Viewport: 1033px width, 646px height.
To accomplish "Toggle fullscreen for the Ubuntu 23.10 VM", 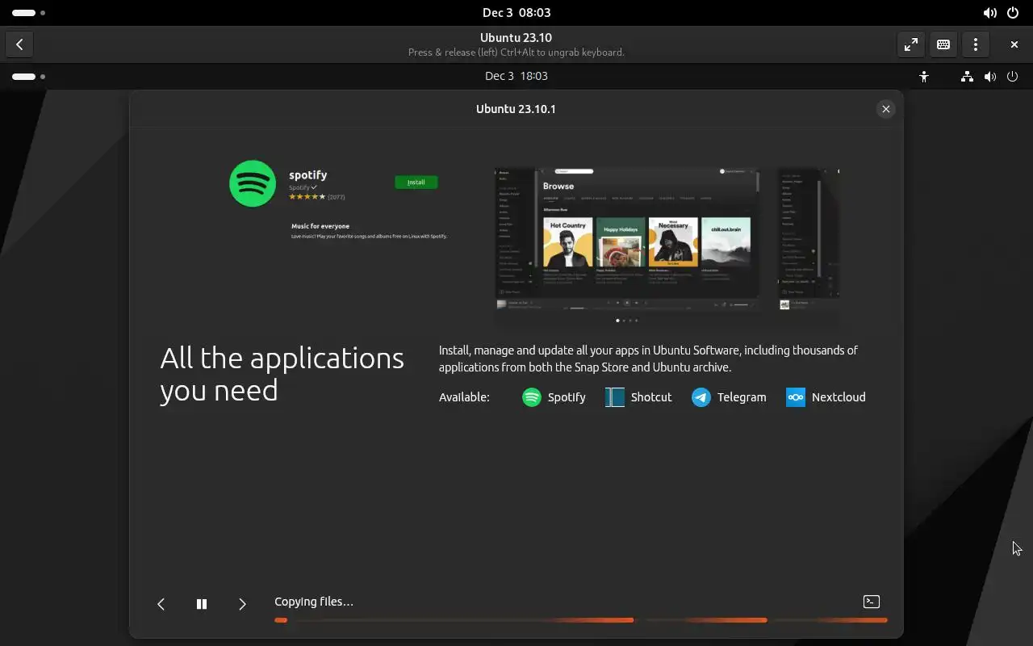I will point(911,44).
